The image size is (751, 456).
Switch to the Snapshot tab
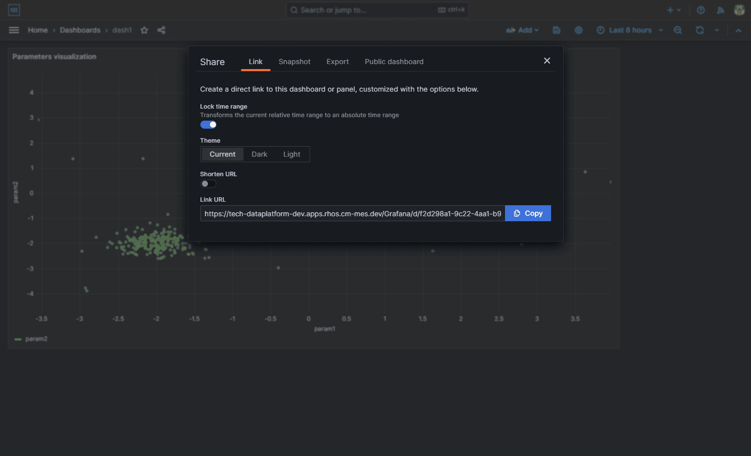click(295, 62)
